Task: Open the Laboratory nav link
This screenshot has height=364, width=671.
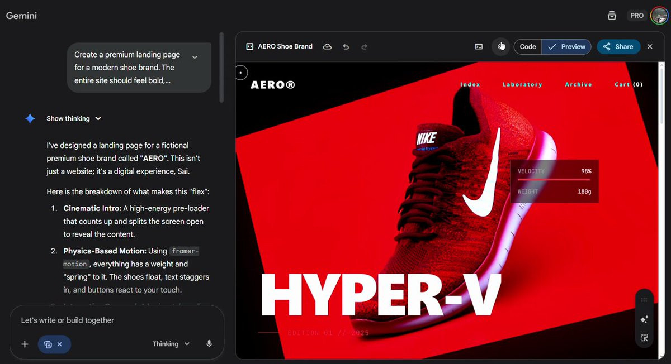Action: pyautogui.click(x=522, y=84)
